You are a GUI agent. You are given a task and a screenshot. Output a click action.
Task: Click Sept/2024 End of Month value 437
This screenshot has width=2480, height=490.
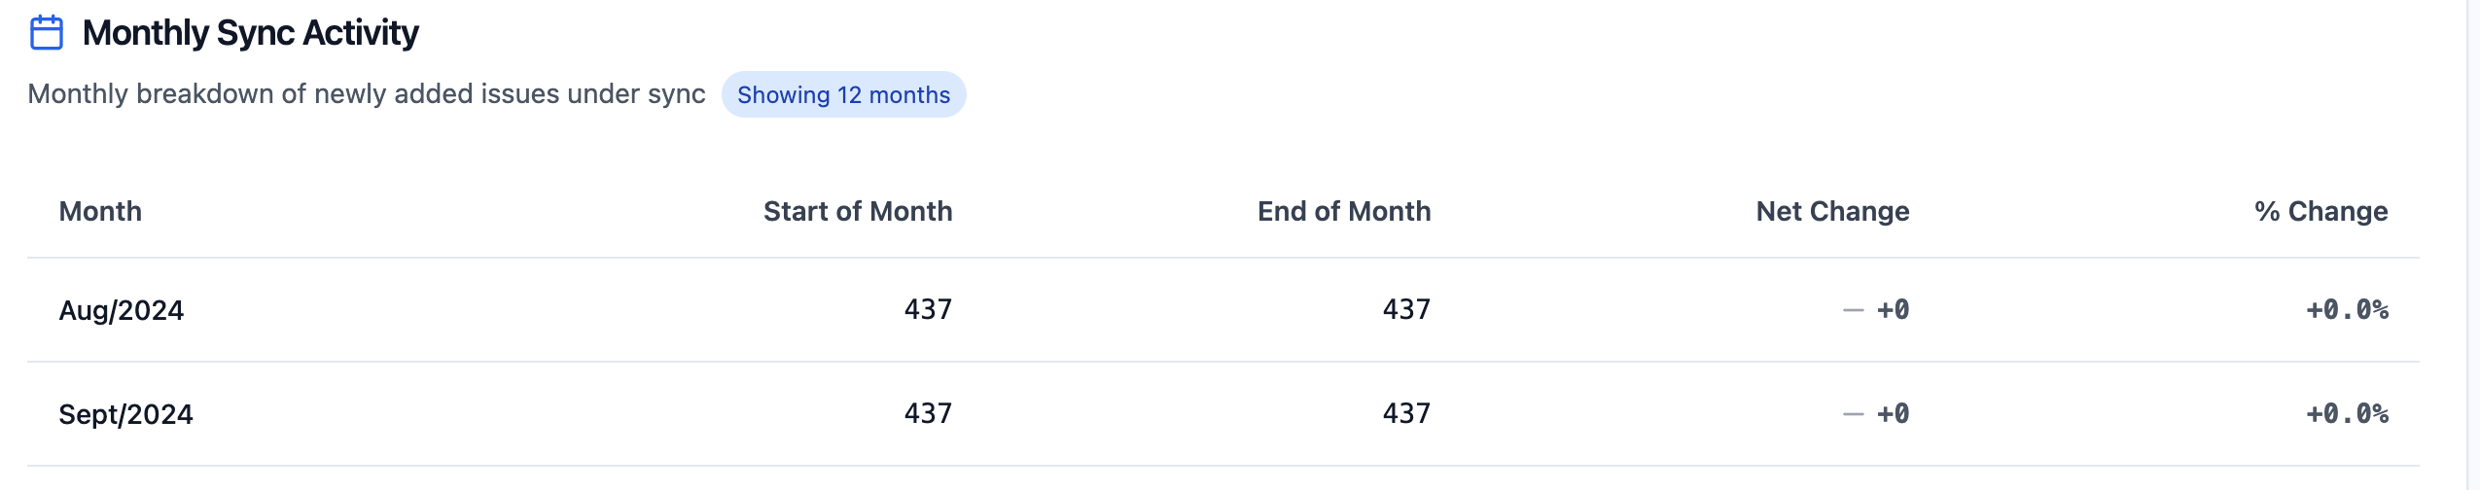[1406, 413]
